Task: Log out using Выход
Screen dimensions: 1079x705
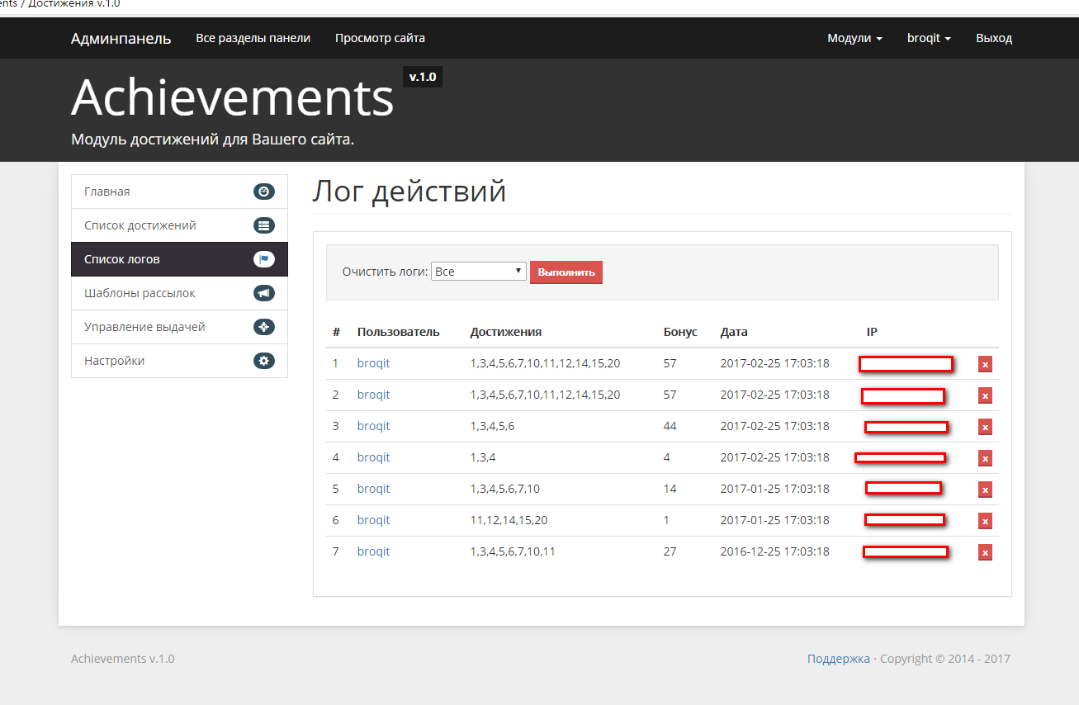Action: tap(993, 38)
